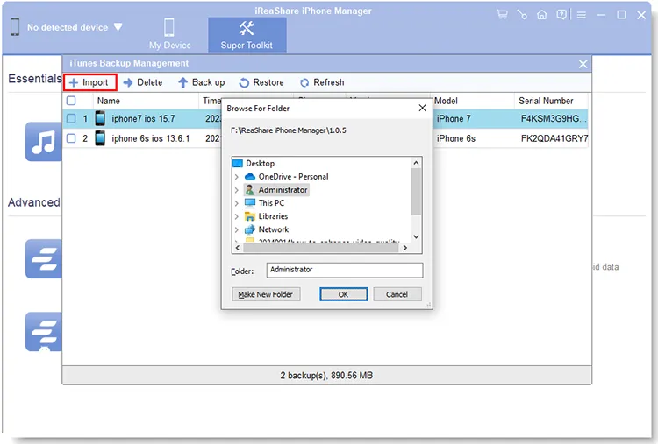Image resolution: width=658 pixels, height=444 pixels.
Task: Select Desktop in the folder tree
Action: [x=261, y=164]
